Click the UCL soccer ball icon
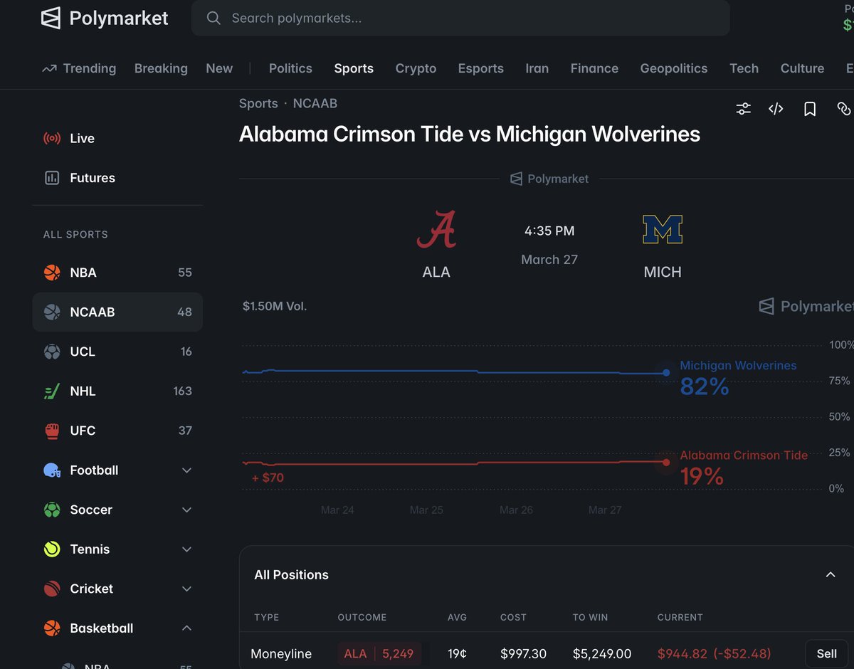This screenshot has width=854, height=669. [x=52, y=352]
